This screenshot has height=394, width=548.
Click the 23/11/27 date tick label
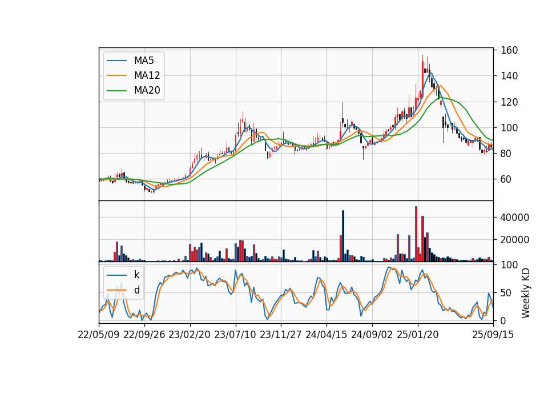(x=281, y=335)
